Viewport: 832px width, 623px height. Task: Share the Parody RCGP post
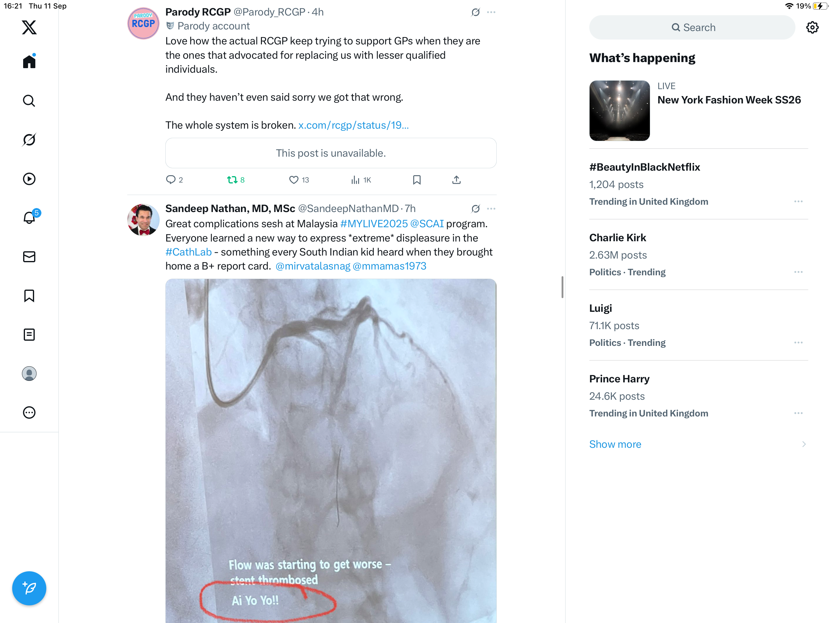[456, 180]
